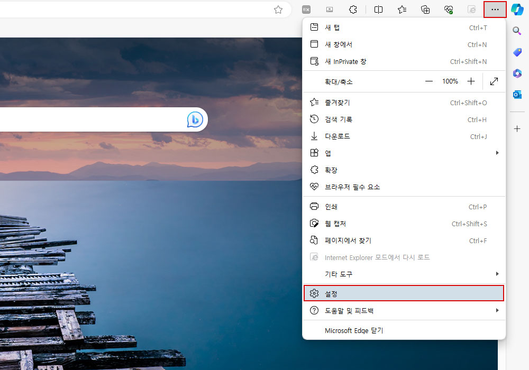Click the plus icon to customize sidebar
529x370 pixels.
(517, 129)
